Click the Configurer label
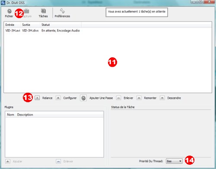 point(70,98)
